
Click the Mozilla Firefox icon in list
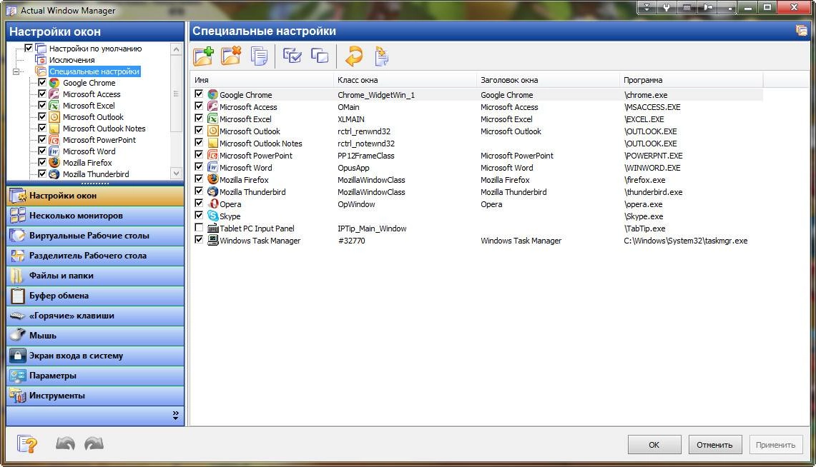pos(212,179)
